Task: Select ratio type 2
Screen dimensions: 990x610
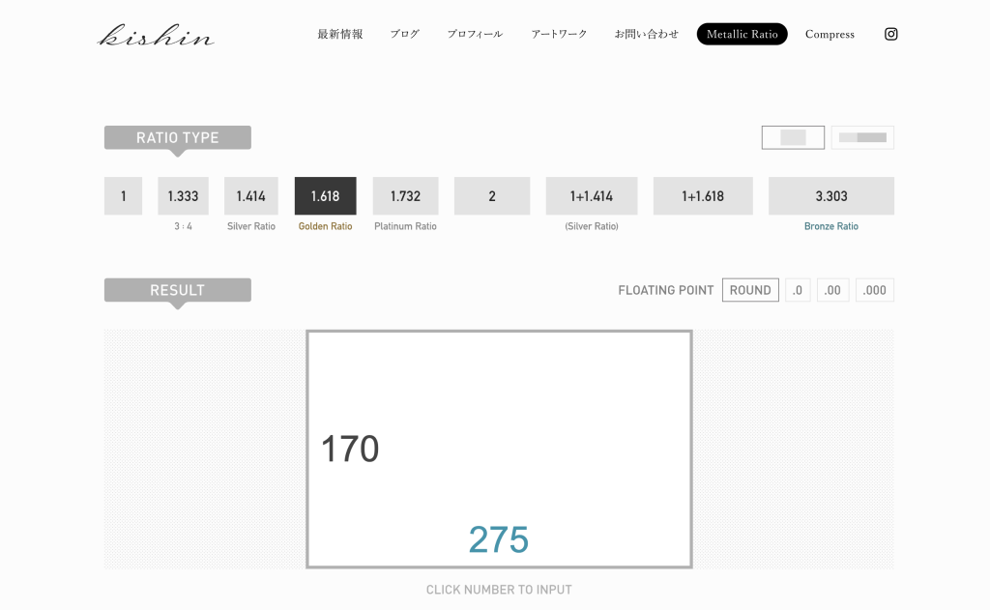Action: pyautogui.click(x=492, y=196)
